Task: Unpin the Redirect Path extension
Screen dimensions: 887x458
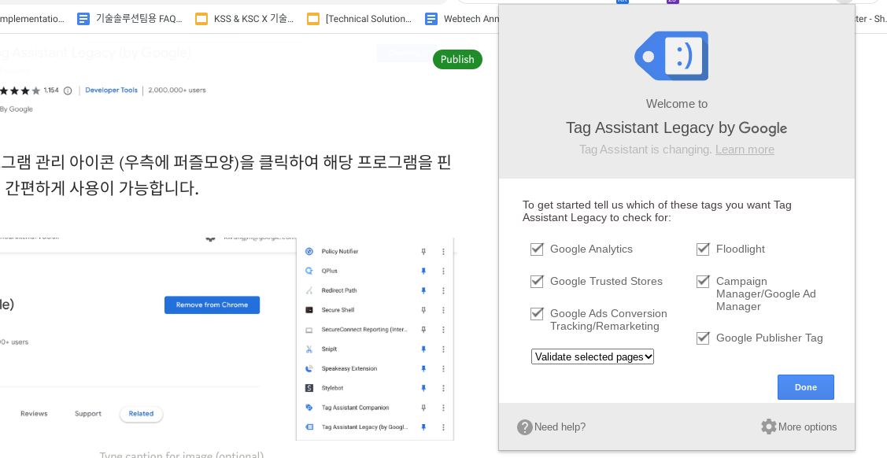Action: 423,290
